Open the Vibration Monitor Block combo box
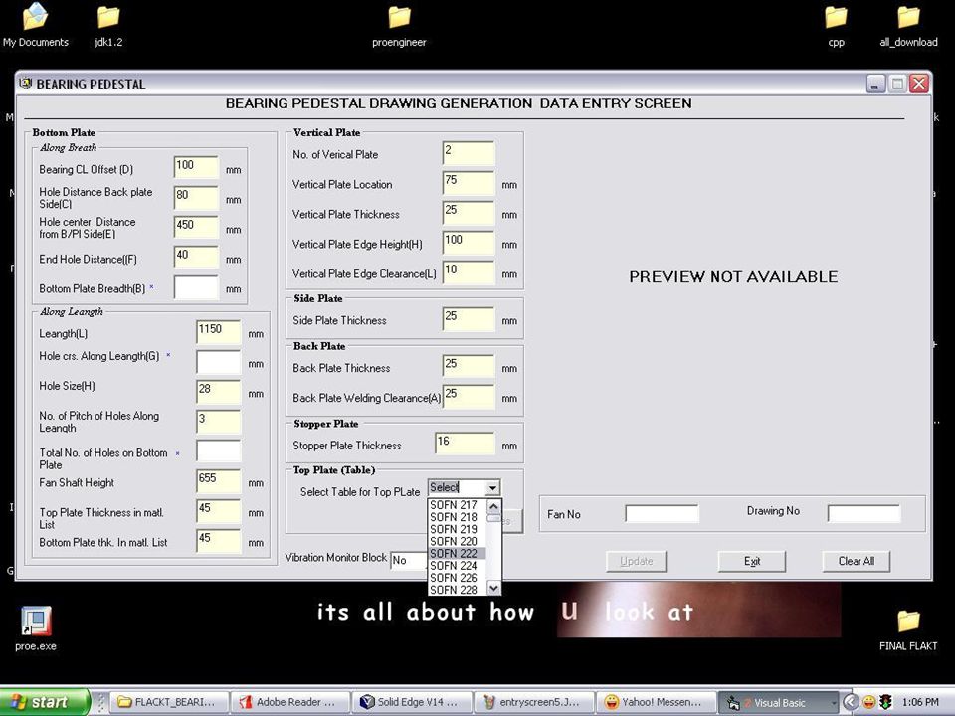This screenshot has width=955, height=716. (x=408, y=560)
